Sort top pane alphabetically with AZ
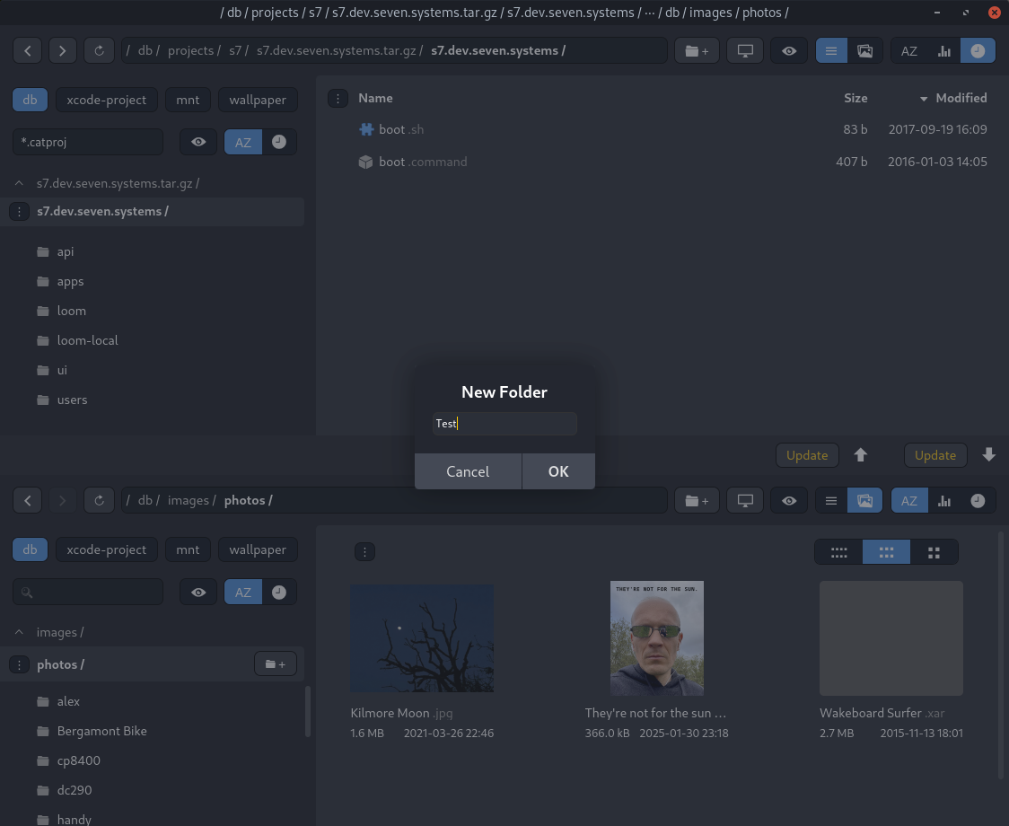 (x=909, y=51)
